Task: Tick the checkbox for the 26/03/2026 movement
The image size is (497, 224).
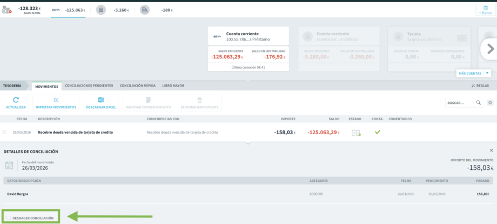Action: 4,132
